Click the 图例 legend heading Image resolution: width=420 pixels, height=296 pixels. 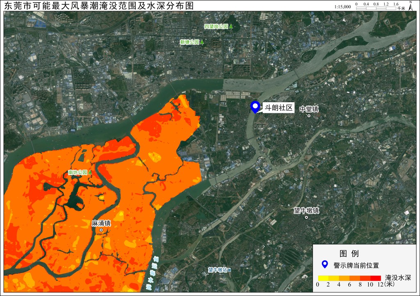click(349, 253)
